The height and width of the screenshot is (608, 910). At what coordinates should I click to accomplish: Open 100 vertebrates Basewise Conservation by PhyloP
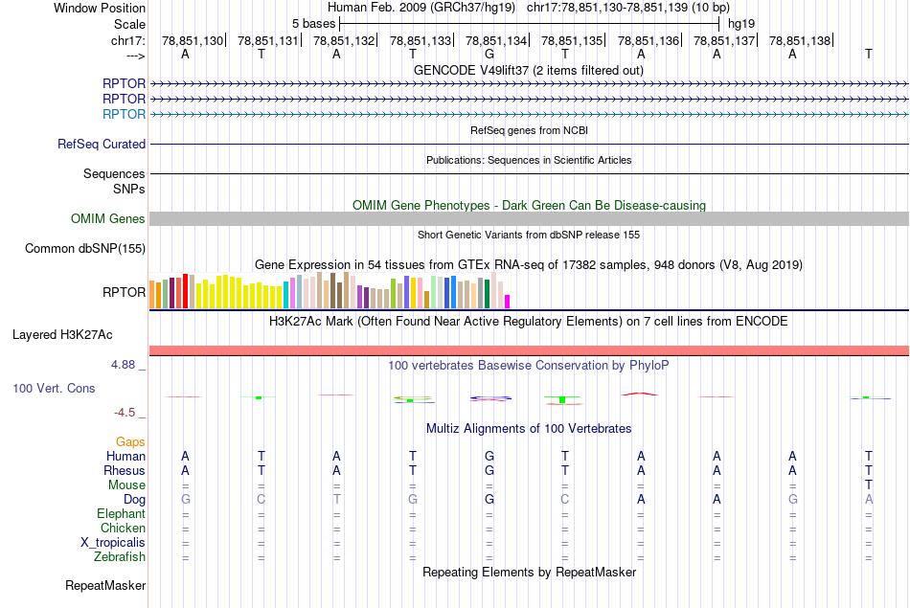coord(528,366)
